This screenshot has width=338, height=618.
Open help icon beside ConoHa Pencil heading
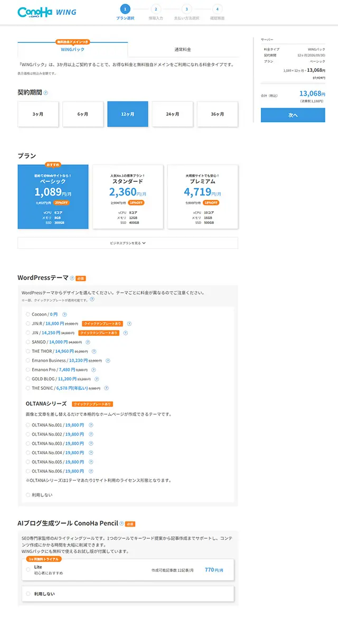tap(121, 523)
